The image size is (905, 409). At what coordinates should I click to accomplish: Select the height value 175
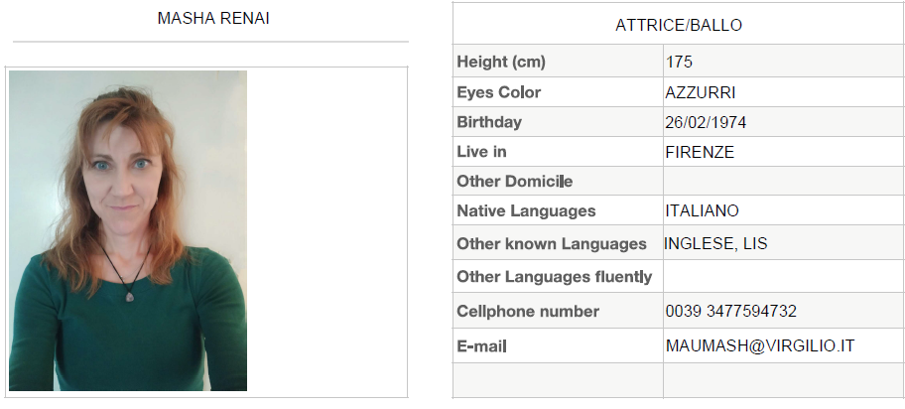coord(679,62)
